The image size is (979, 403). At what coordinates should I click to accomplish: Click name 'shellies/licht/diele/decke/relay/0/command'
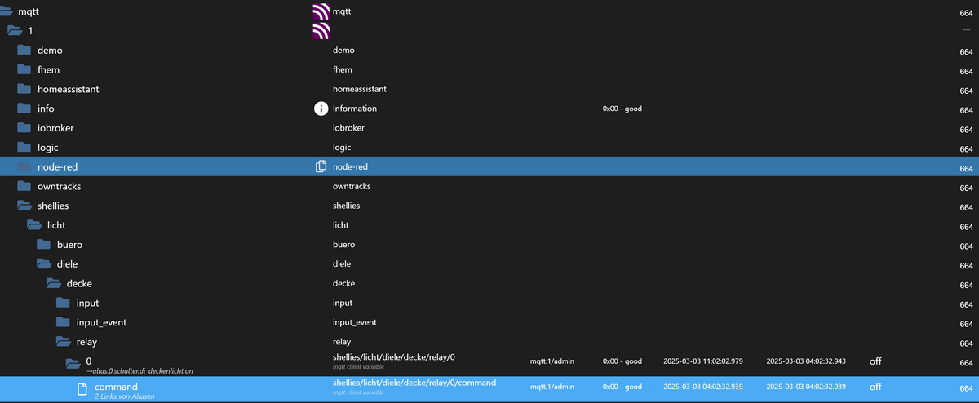click(414, 383)
